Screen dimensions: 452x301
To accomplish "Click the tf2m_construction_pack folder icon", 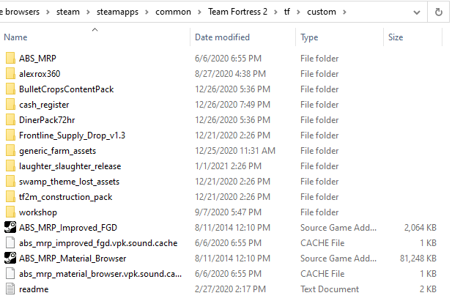I will click(x=10, y=197).
